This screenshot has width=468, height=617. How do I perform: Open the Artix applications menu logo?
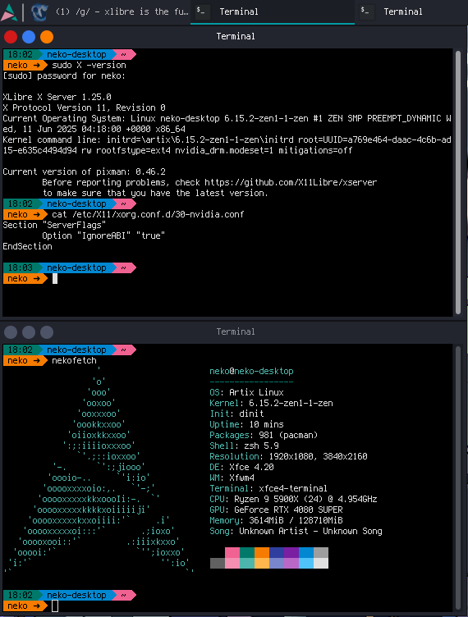[9, 11]
